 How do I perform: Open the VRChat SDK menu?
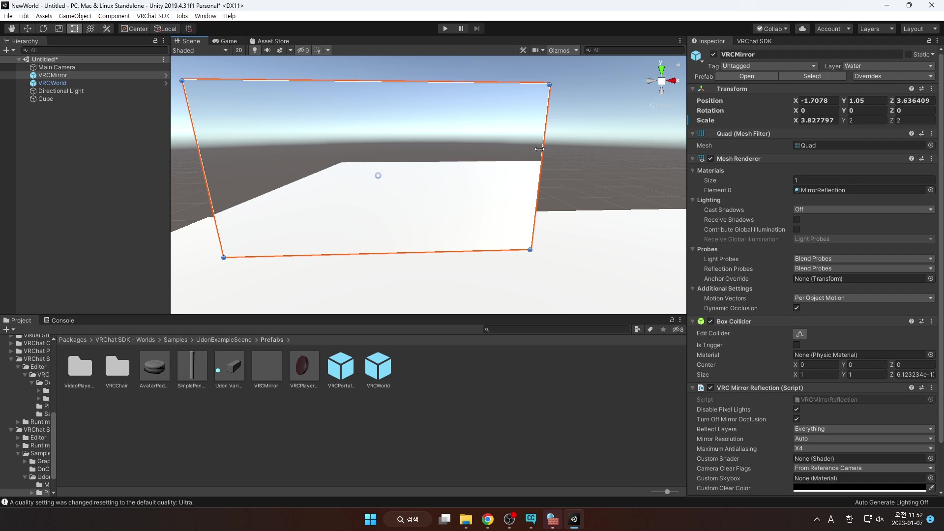click(153, 16)
